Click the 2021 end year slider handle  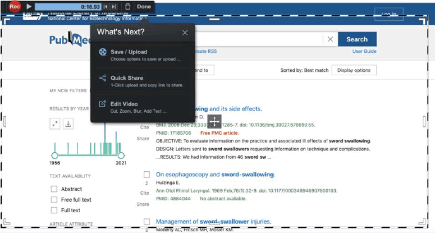tap(121, 155)
